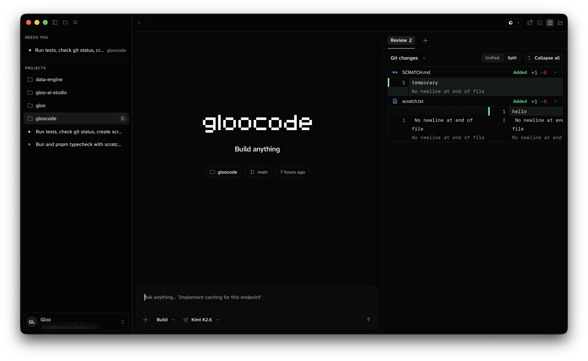
Task: Open the Git changes dropdown
Action: [x=408, y=58]
